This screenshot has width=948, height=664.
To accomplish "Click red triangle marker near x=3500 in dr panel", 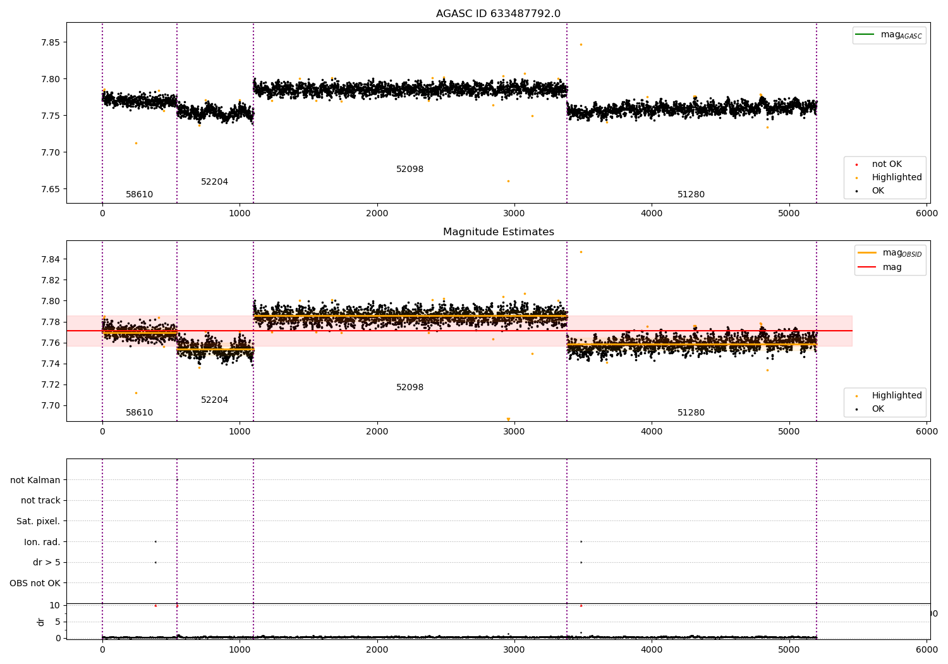I will tap(581, 606).
